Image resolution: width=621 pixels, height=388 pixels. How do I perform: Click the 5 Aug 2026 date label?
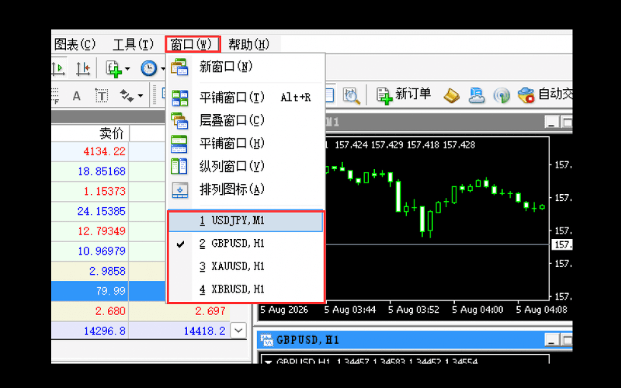[x=284, y=310]
